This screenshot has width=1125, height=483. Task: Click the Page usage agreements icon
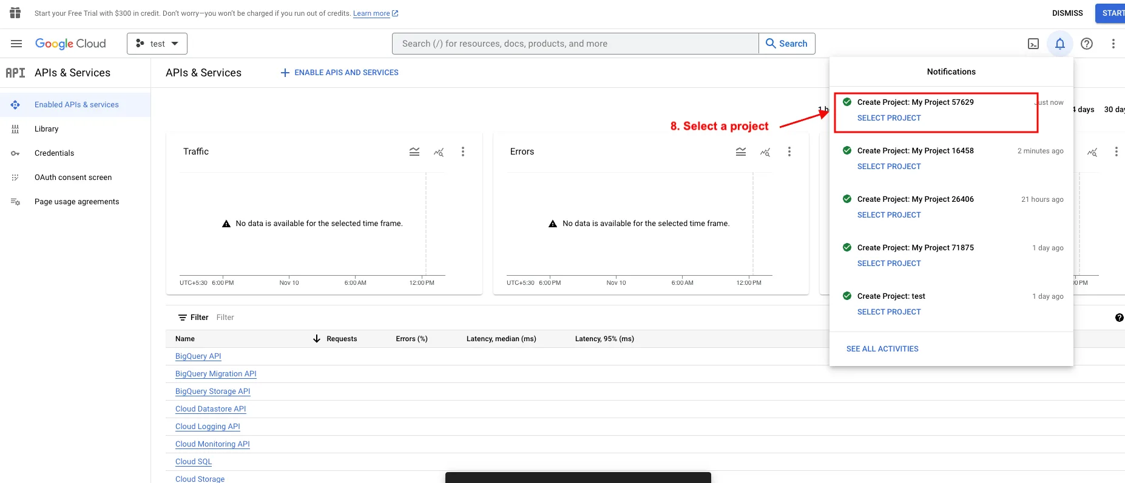click(x=15, y=202)
